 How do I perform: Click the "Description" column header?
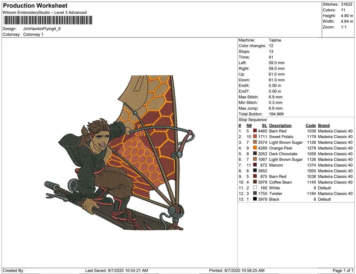tap(280, 125)
